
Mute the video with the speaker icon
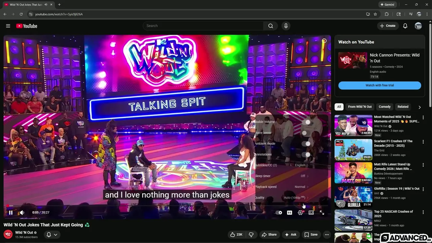pyautogui.click(x=22, y=213)
